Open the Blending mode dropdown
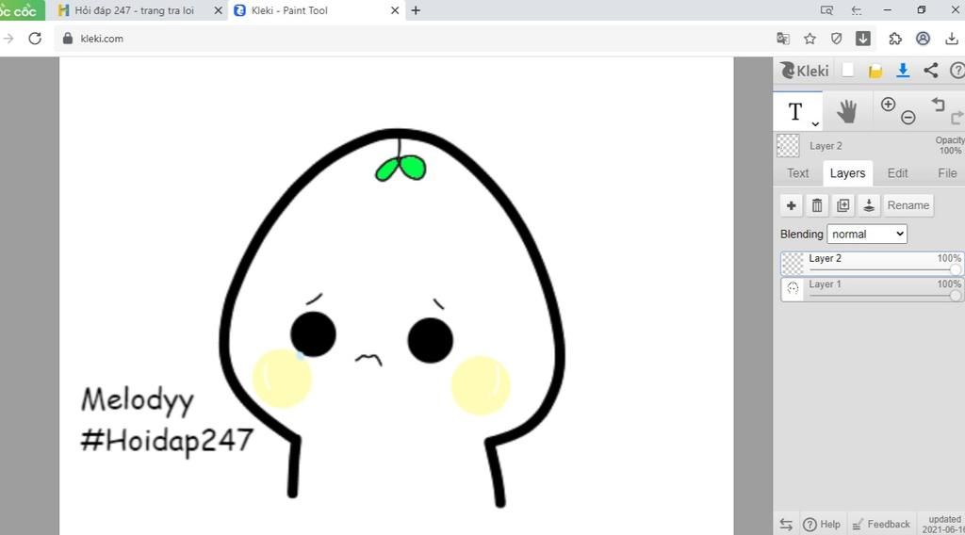The width and height of the screenshot is (965, 535). pyautogui.click(x=867, y=234)
